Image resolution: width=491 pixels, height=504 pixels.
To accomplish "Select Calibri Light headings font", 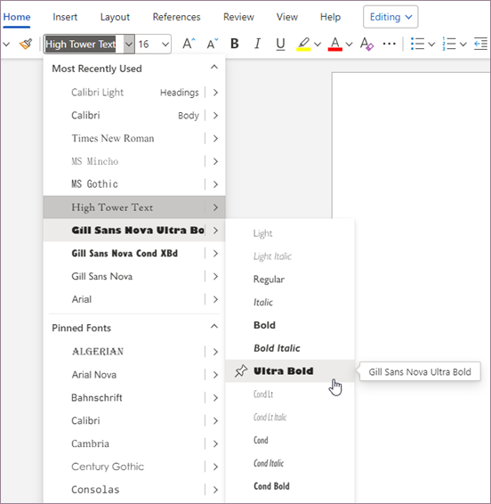I will [124, 93].
